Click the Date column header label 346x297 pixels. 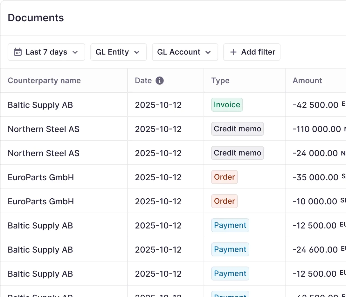coord(143,81)
